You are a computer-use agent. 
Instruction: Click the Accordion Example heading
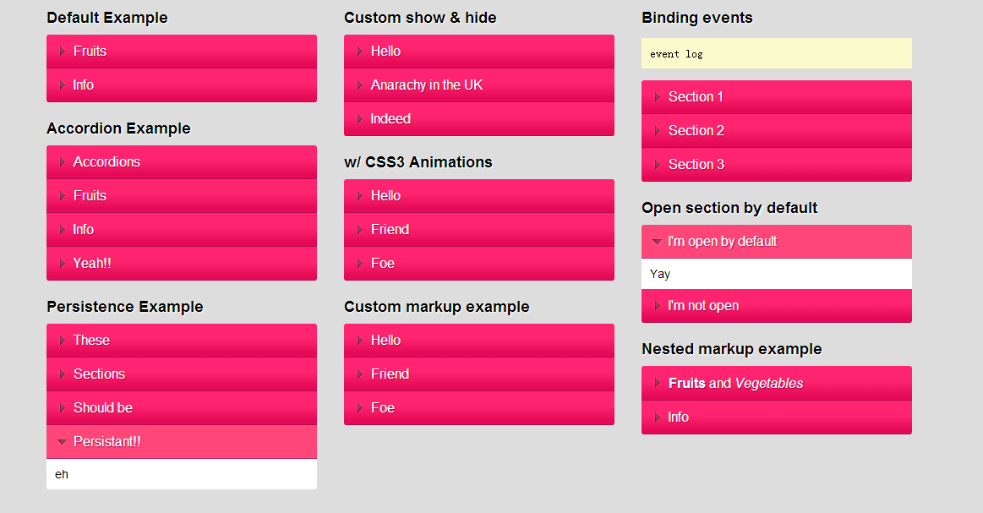pos(118,128)
